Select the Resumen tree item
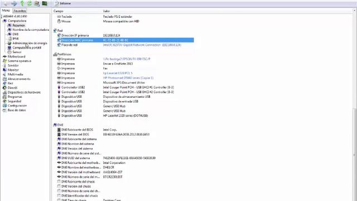 click(18, 25)
